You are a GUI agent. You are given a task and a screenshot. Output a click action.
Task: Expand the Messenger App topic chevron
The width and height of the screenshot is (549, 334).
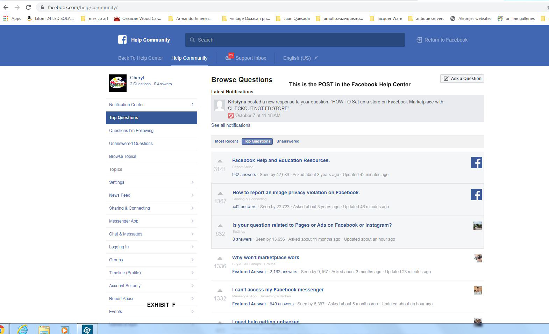pos(192,221)
